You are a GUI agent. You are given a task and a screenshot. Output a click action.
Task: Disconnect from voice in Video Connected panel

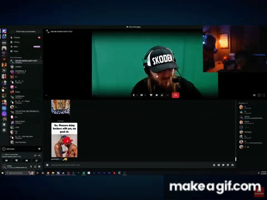(x=39, y=156)
